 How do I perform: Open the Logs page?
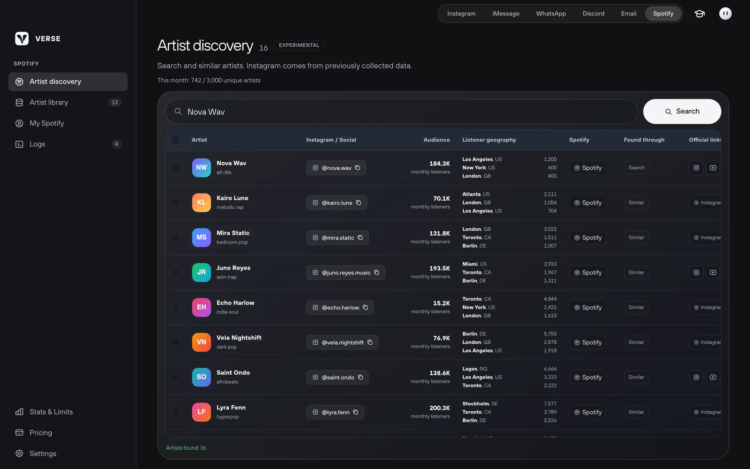tap(68, 144)
